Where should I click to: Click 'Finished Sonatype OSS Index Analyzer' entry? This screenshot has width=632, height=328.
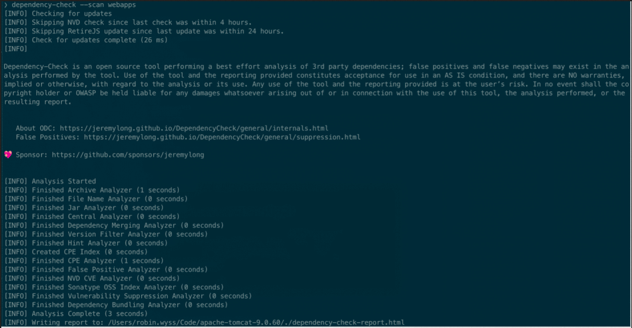coord(114,287)
